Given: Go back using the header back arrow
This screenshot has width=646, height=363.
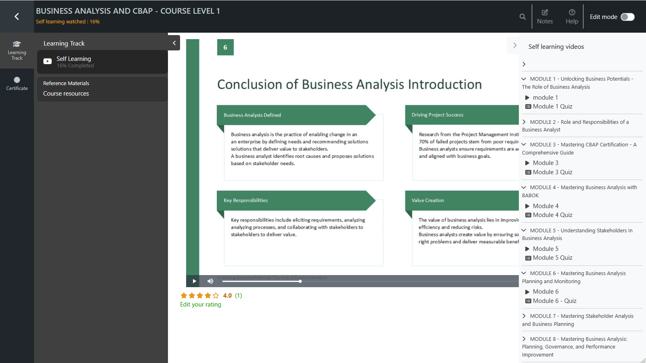Looking at the screenshot, I should point(17,16).
